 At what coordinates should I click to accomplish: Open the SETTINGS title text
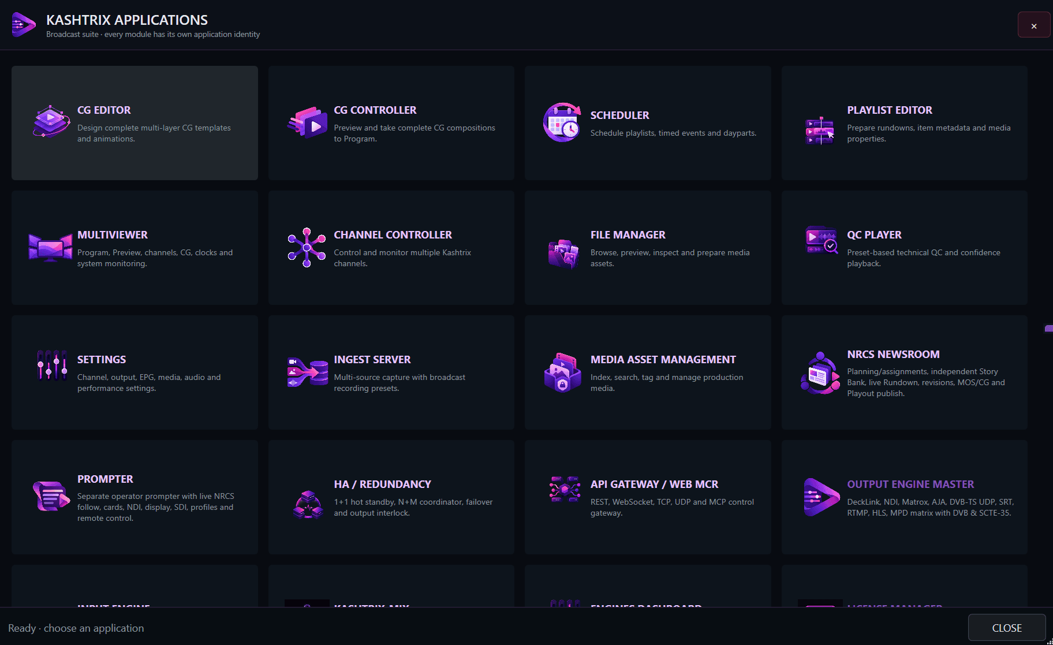click(x=102, y=359)
